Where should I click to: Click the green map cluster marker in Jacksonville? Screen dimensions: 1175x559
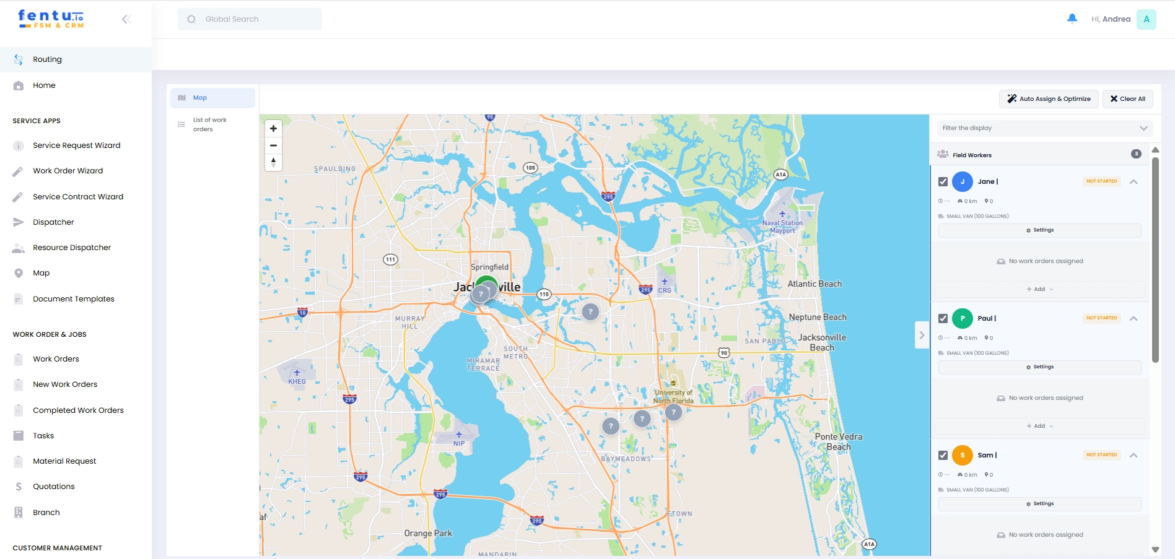point(487,285)
